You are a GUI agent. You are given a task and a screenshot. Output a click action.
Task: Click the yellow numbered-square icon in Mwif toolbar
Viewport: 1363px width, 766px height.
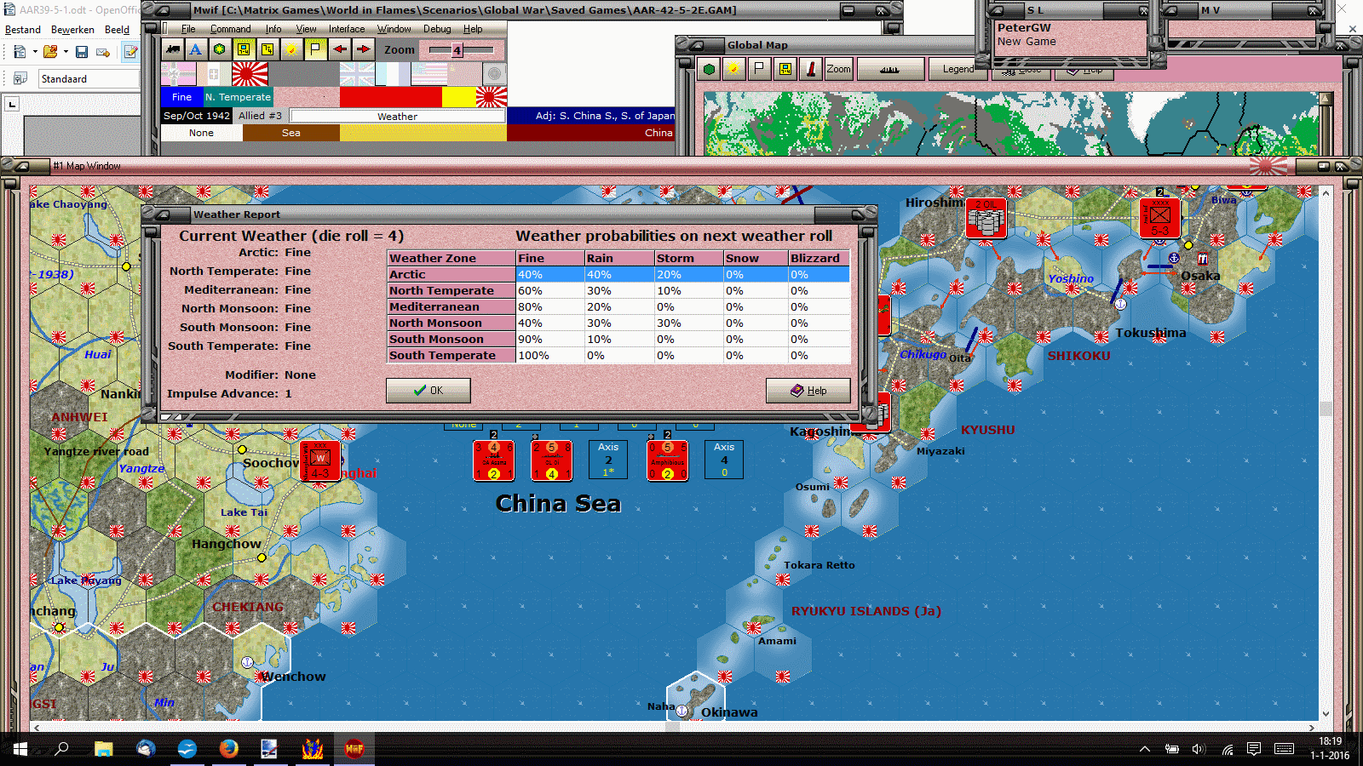coord(267,49)
